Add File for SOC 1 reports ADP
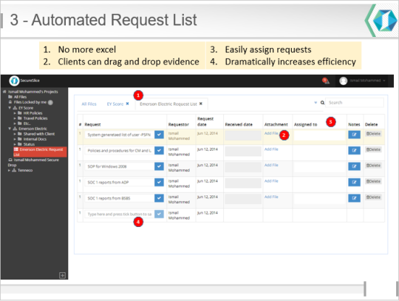The width and height of the screenshot is (399, 301). [x=271, y=180]
